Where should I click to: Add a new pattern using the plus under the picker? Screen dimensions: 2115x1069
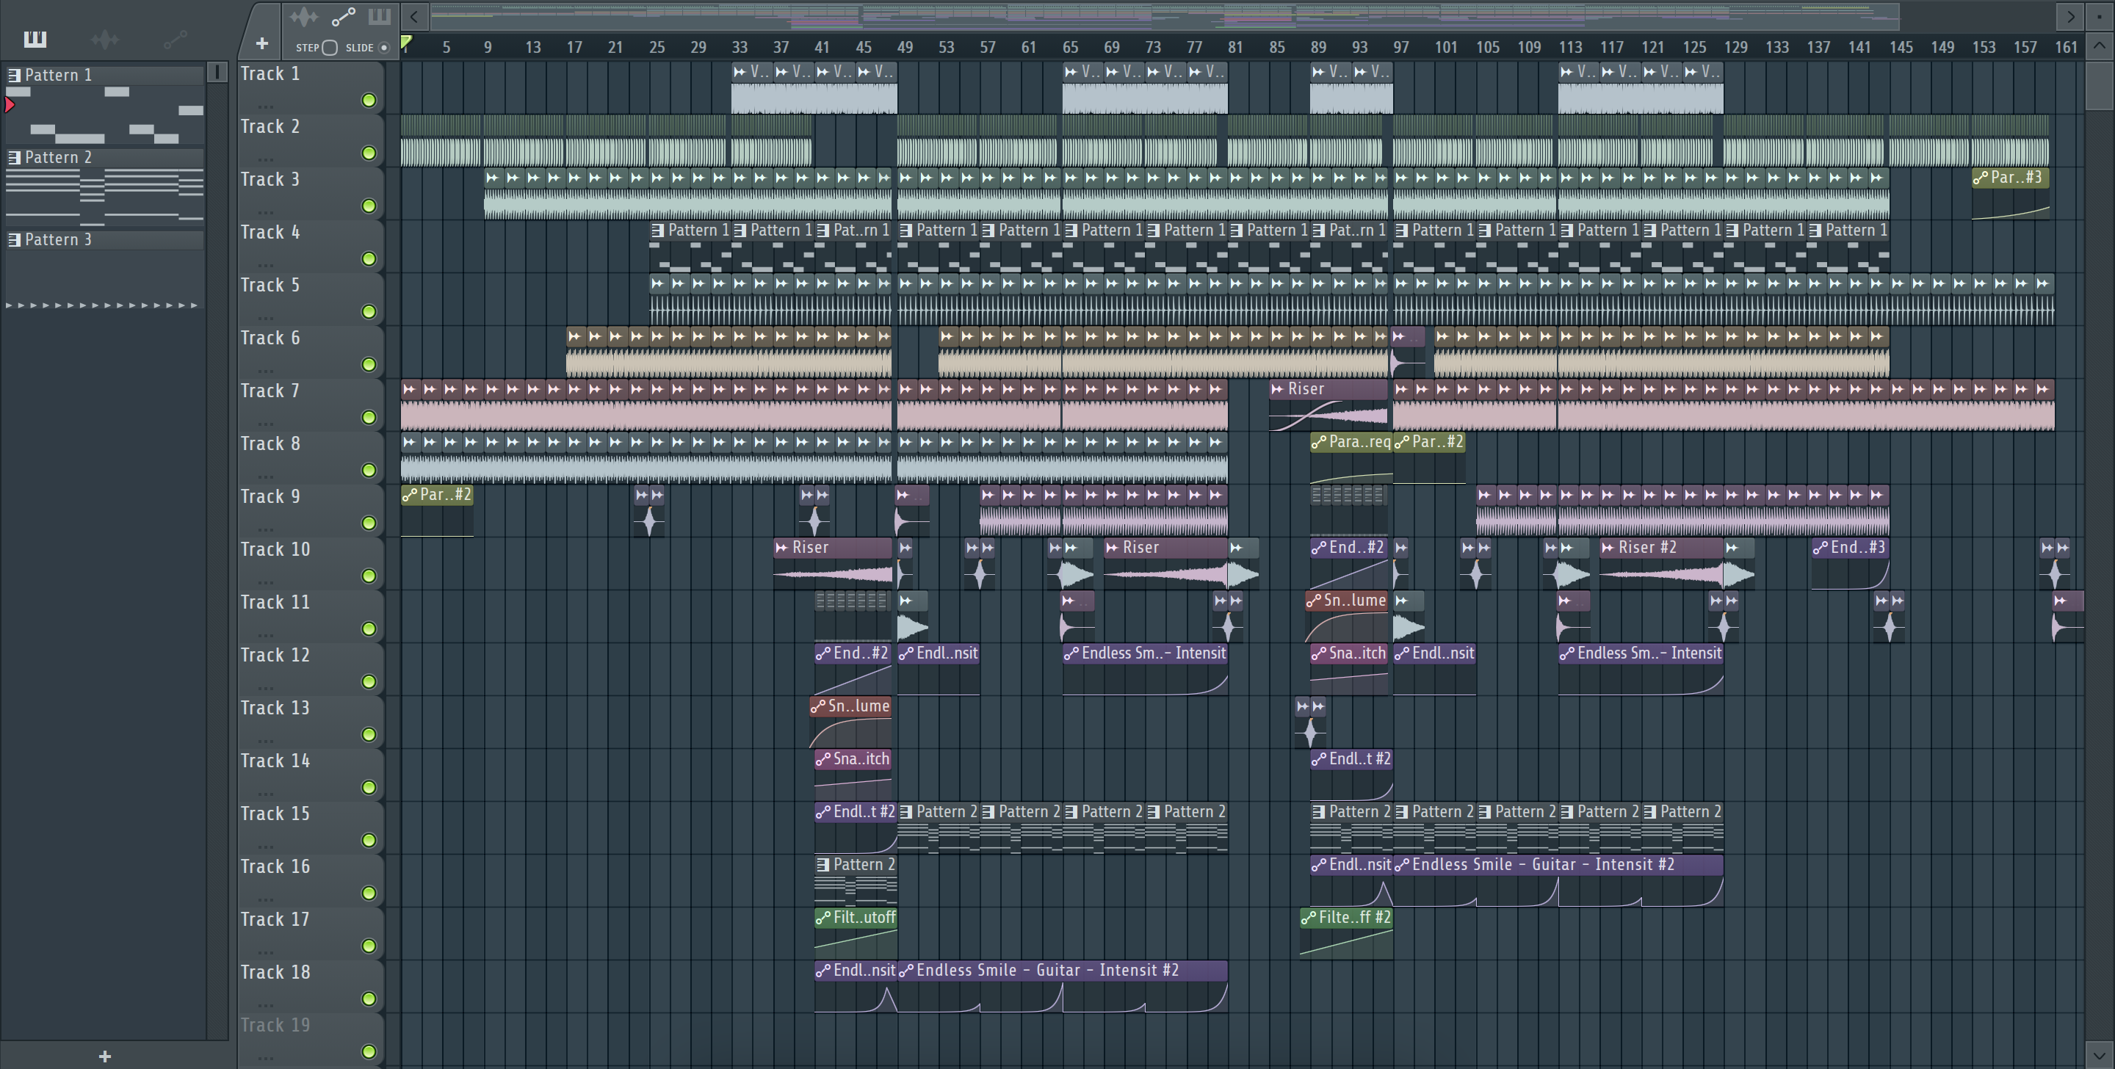(x=104, y=1056)
